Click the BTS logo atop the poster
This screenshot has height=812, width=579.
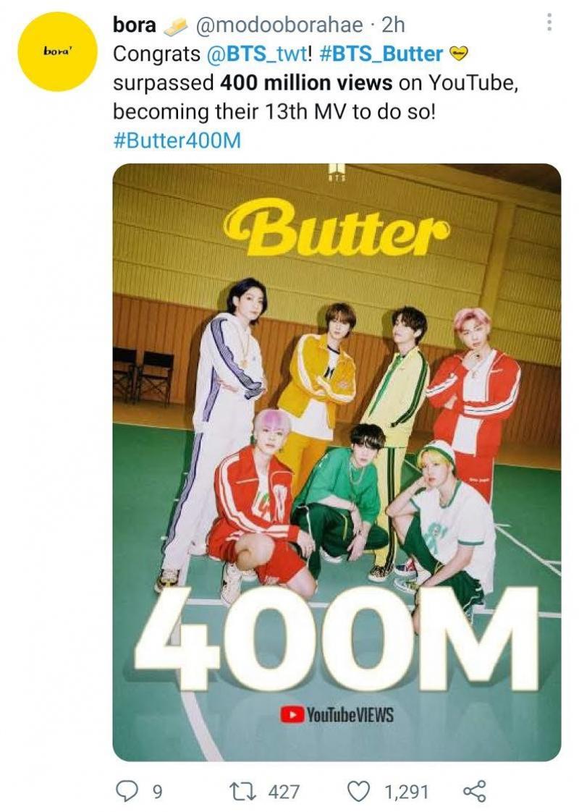pyautogui.click(x=337, y=173)
